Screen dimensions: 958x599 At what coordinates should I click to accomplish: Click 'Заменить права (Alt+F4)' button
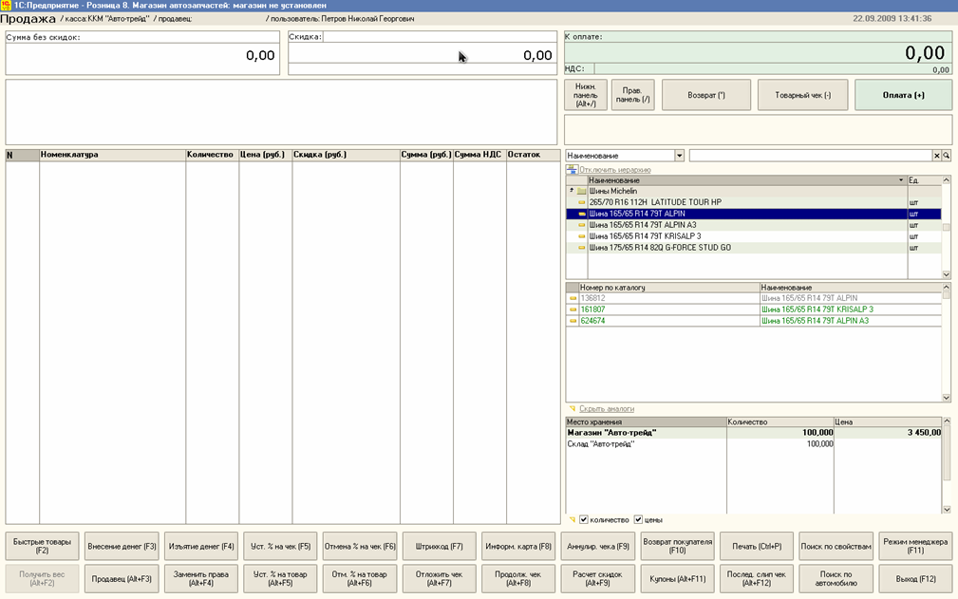pyautogui.click(x=201, y=578)
